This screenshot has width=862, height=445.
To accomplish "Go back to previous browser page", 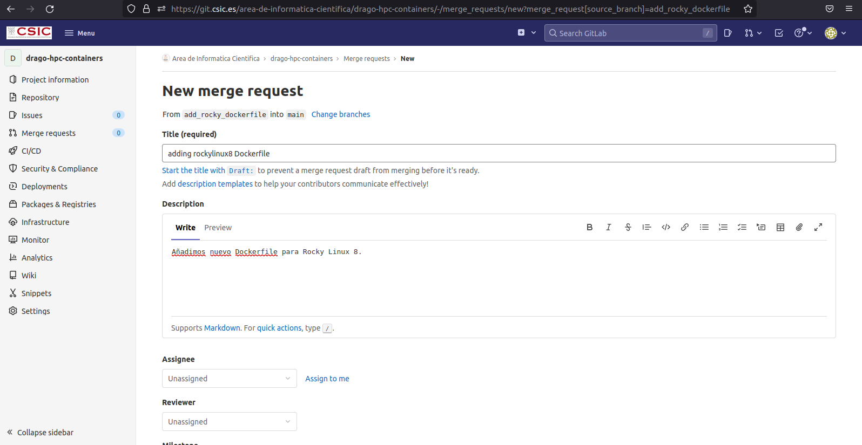I will click(x=11, y=9).
